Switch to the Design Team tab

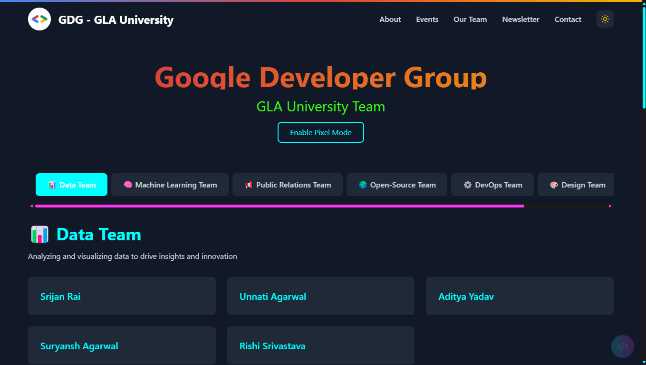pos(576,185)
